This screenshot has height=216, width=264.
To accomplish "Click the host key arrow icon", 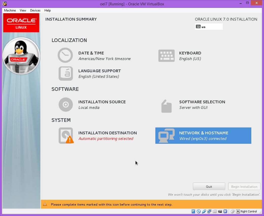I will click(238, 211).
